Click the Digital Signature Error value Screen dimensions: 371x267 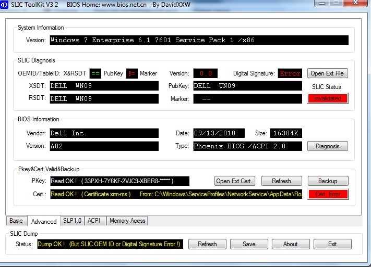(x=290, y=73)
